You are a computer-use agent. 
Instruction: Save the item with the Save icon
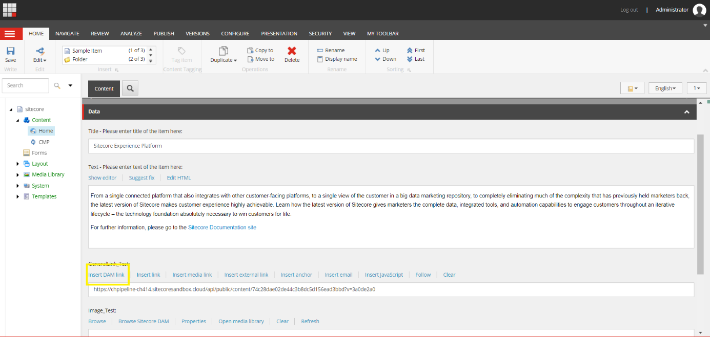pos(10,55)
